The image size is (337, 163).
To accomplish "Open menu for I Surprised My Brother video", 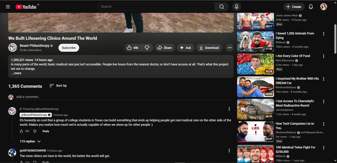I will pyautogui.click(x=324, y=79).
